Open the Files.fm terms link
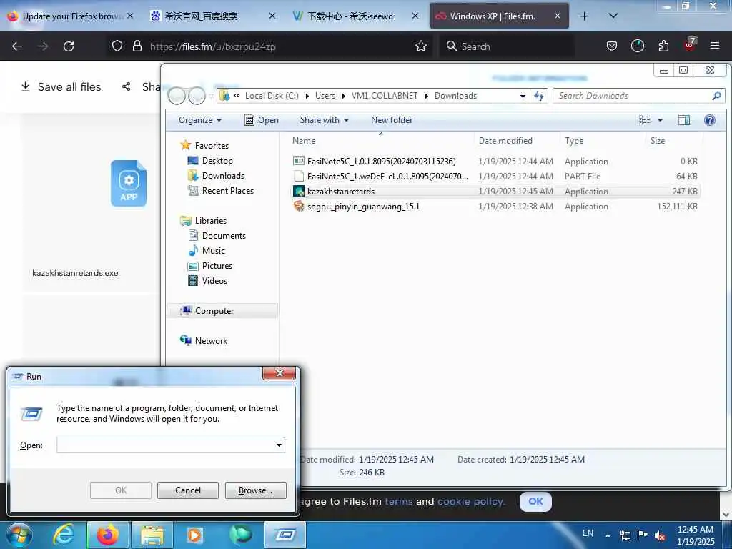The image size is (732, 549). [x=399, y=501]
